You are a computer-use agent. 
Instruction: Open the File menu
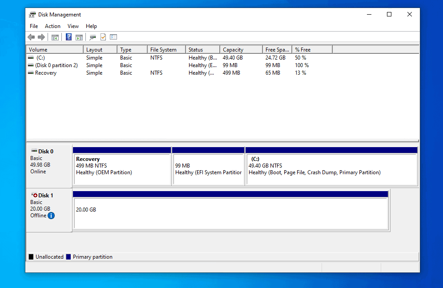(x=34, y=26)
